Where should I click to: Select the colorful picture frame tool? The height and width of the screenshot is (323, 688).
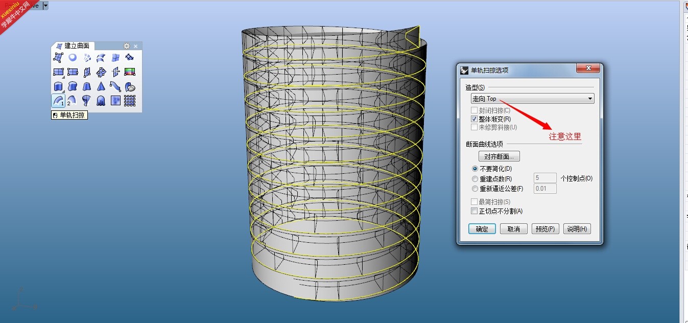tap(130, 72)
